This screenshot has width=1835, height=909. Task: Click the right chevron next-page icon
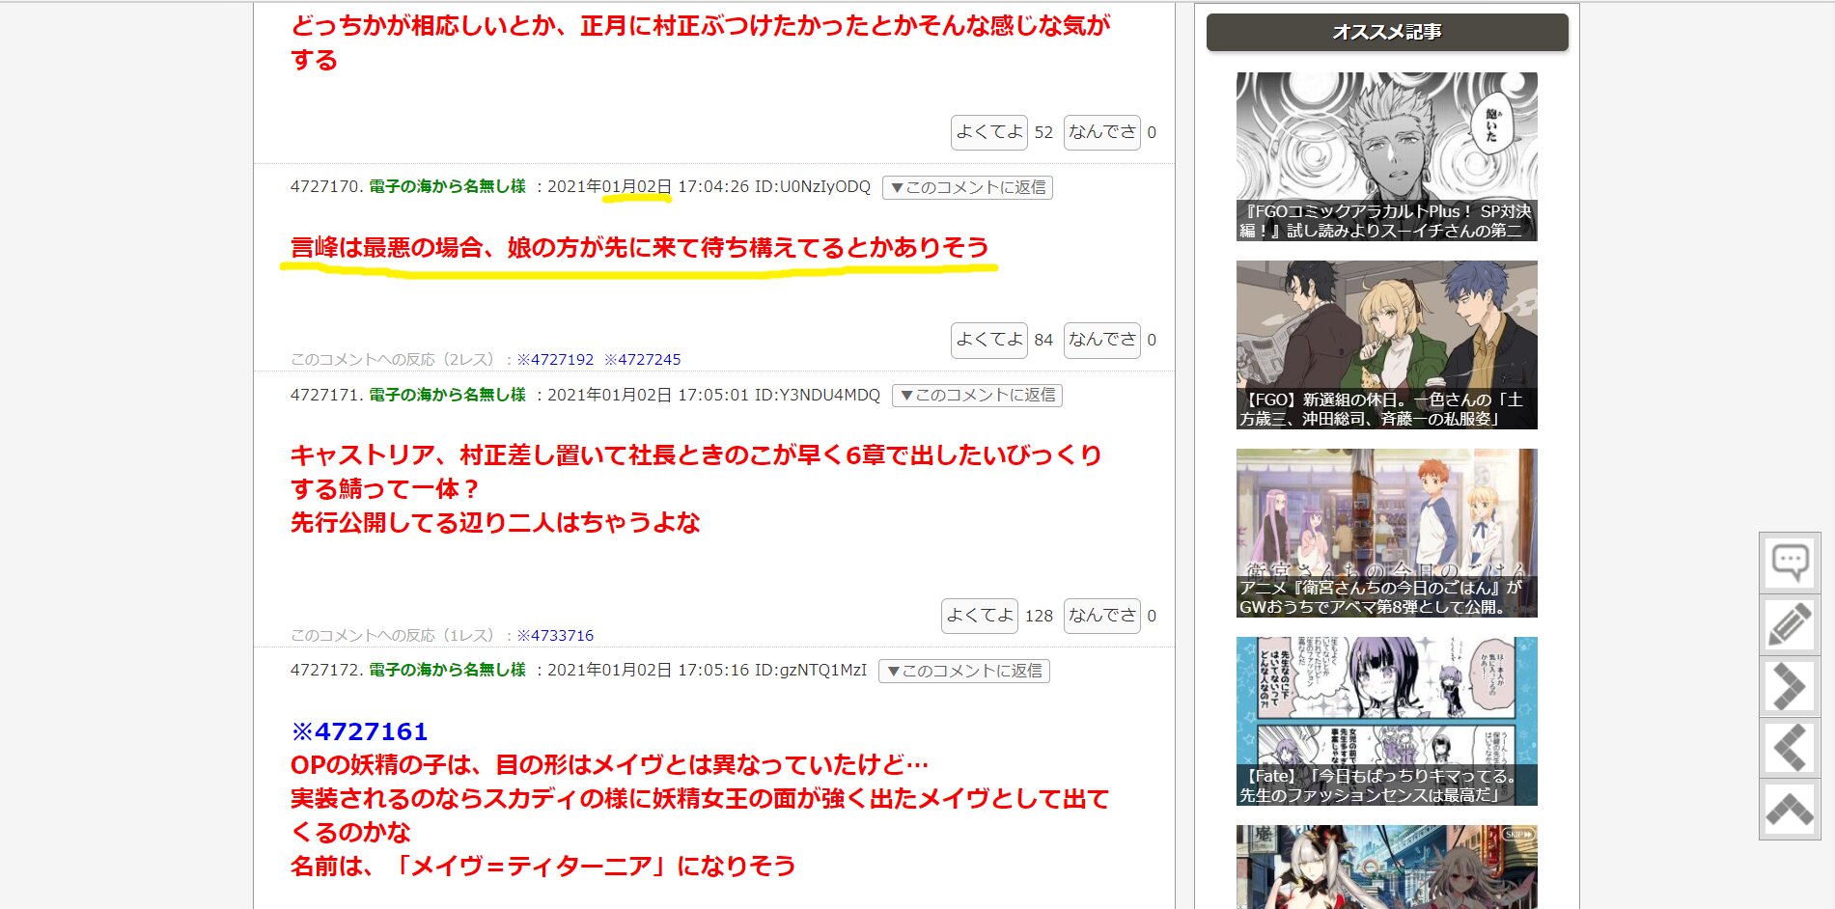pyautogui.click(x=1789, y=687)
